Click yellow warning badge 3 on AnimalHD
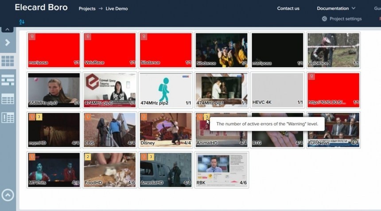 (206, 117)
